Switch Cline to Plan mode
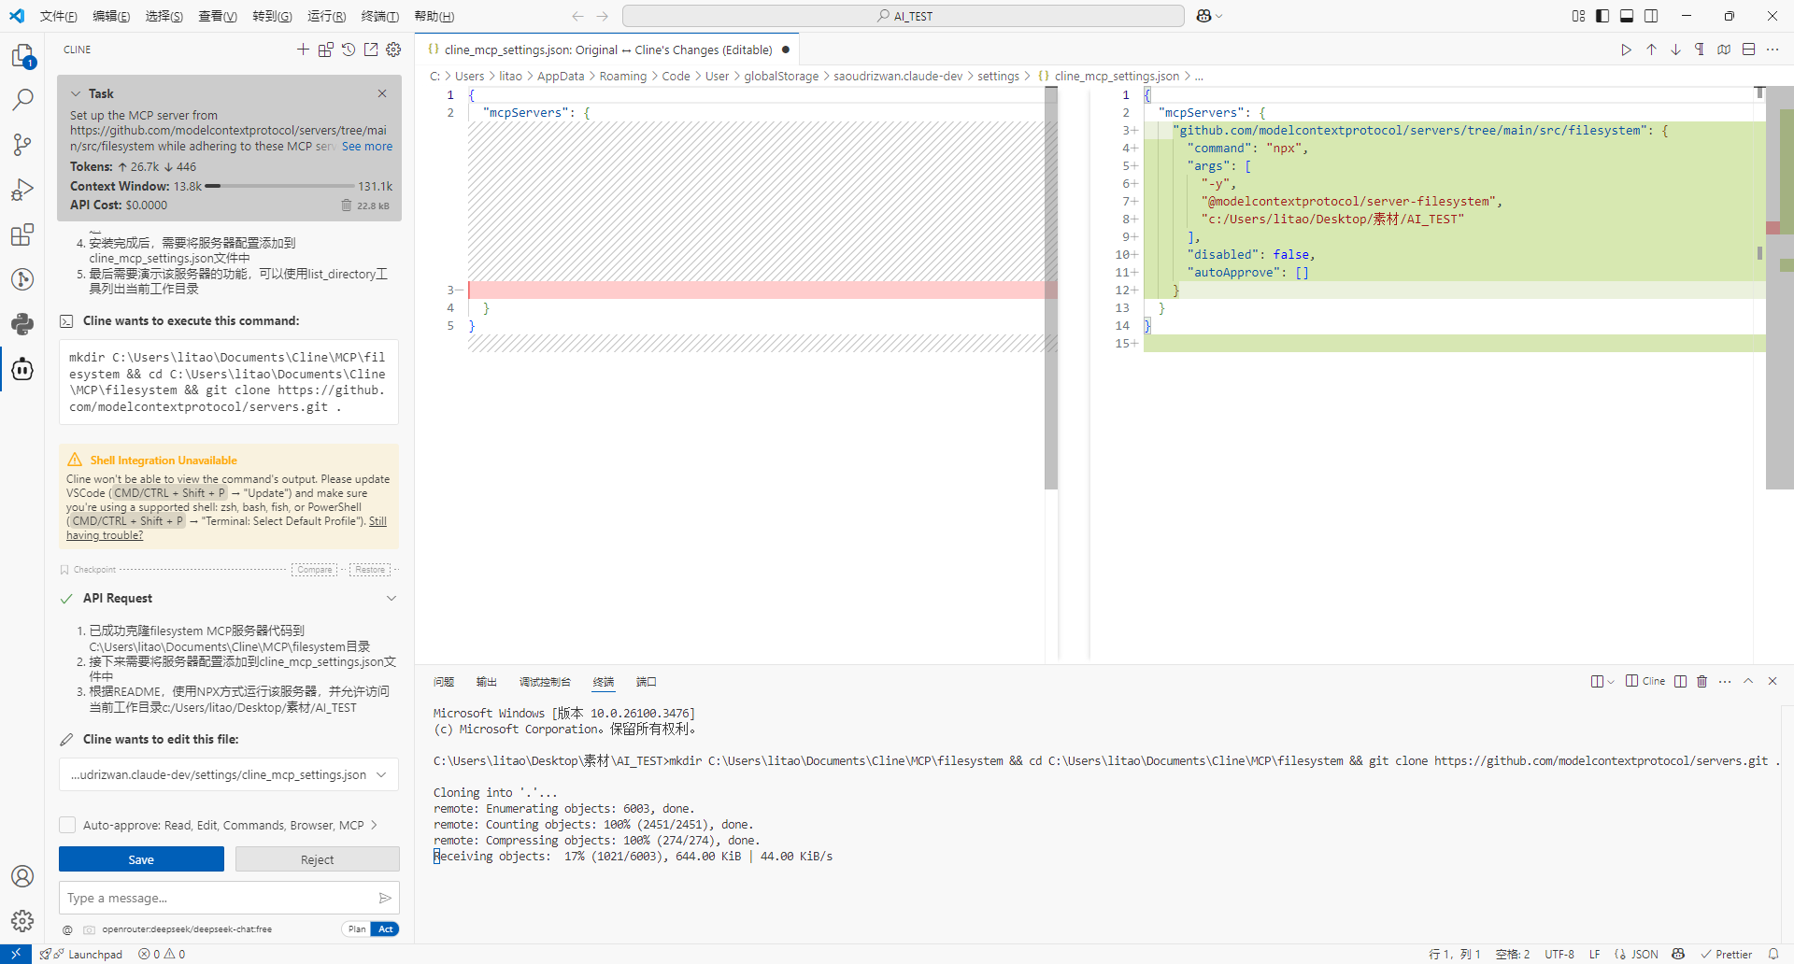Image resolution: width=1794 pixels, height=964 pixels. coord(357,929)
